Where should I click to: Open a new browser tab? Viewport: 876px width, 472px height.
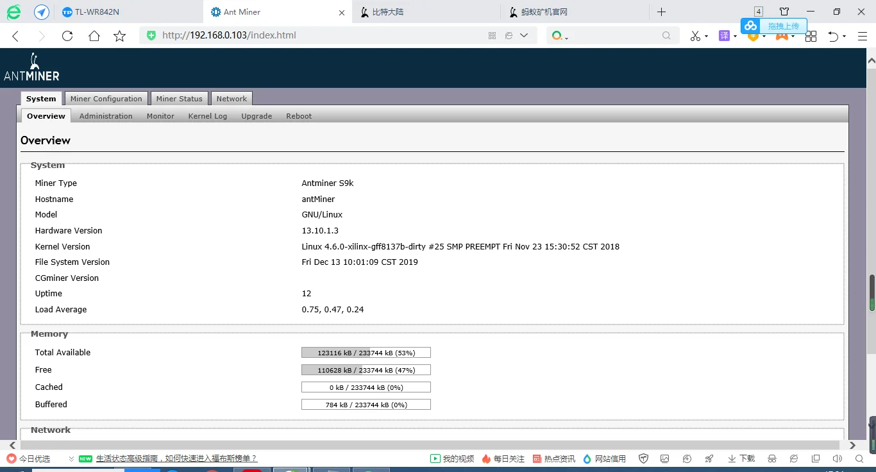click(x=662, y=12)
